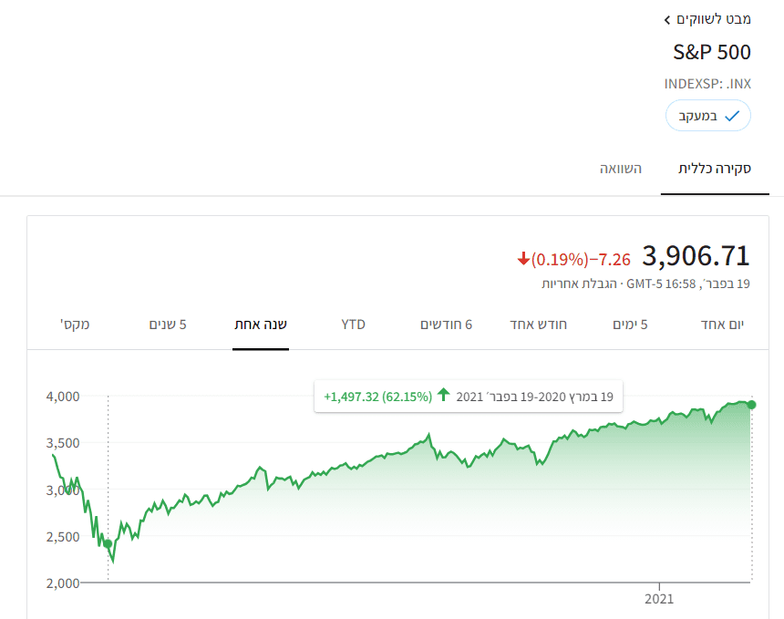
Task: Click the green up arrow in tooltip
Action: [444, 396]
